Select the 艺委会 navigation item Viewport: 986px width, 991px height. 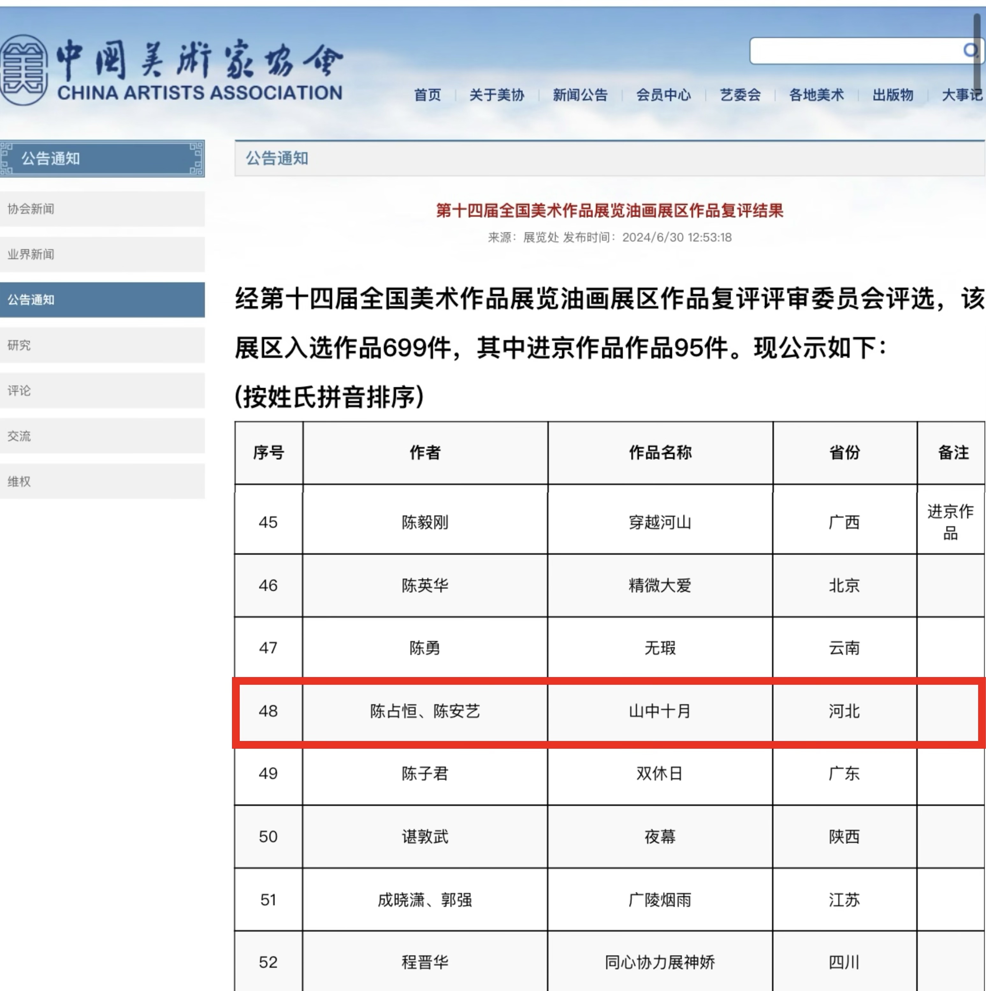[x=740, y=95]
